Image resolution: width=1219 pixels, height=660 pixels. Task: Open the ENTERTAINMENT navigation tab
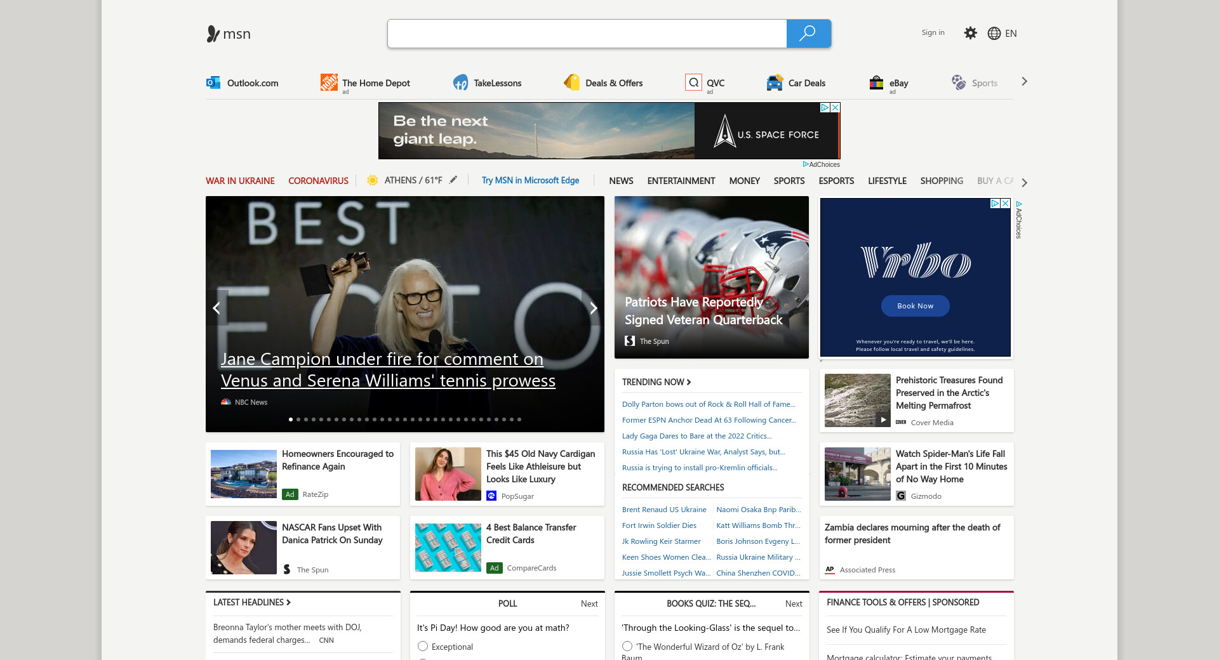tap(681, 181)
